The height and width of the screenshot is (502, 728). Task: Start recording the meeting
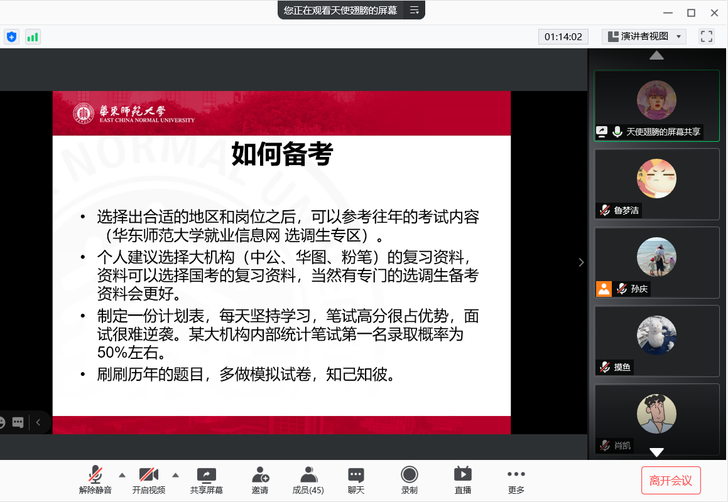pyautogui.click(x=410, y=480)
